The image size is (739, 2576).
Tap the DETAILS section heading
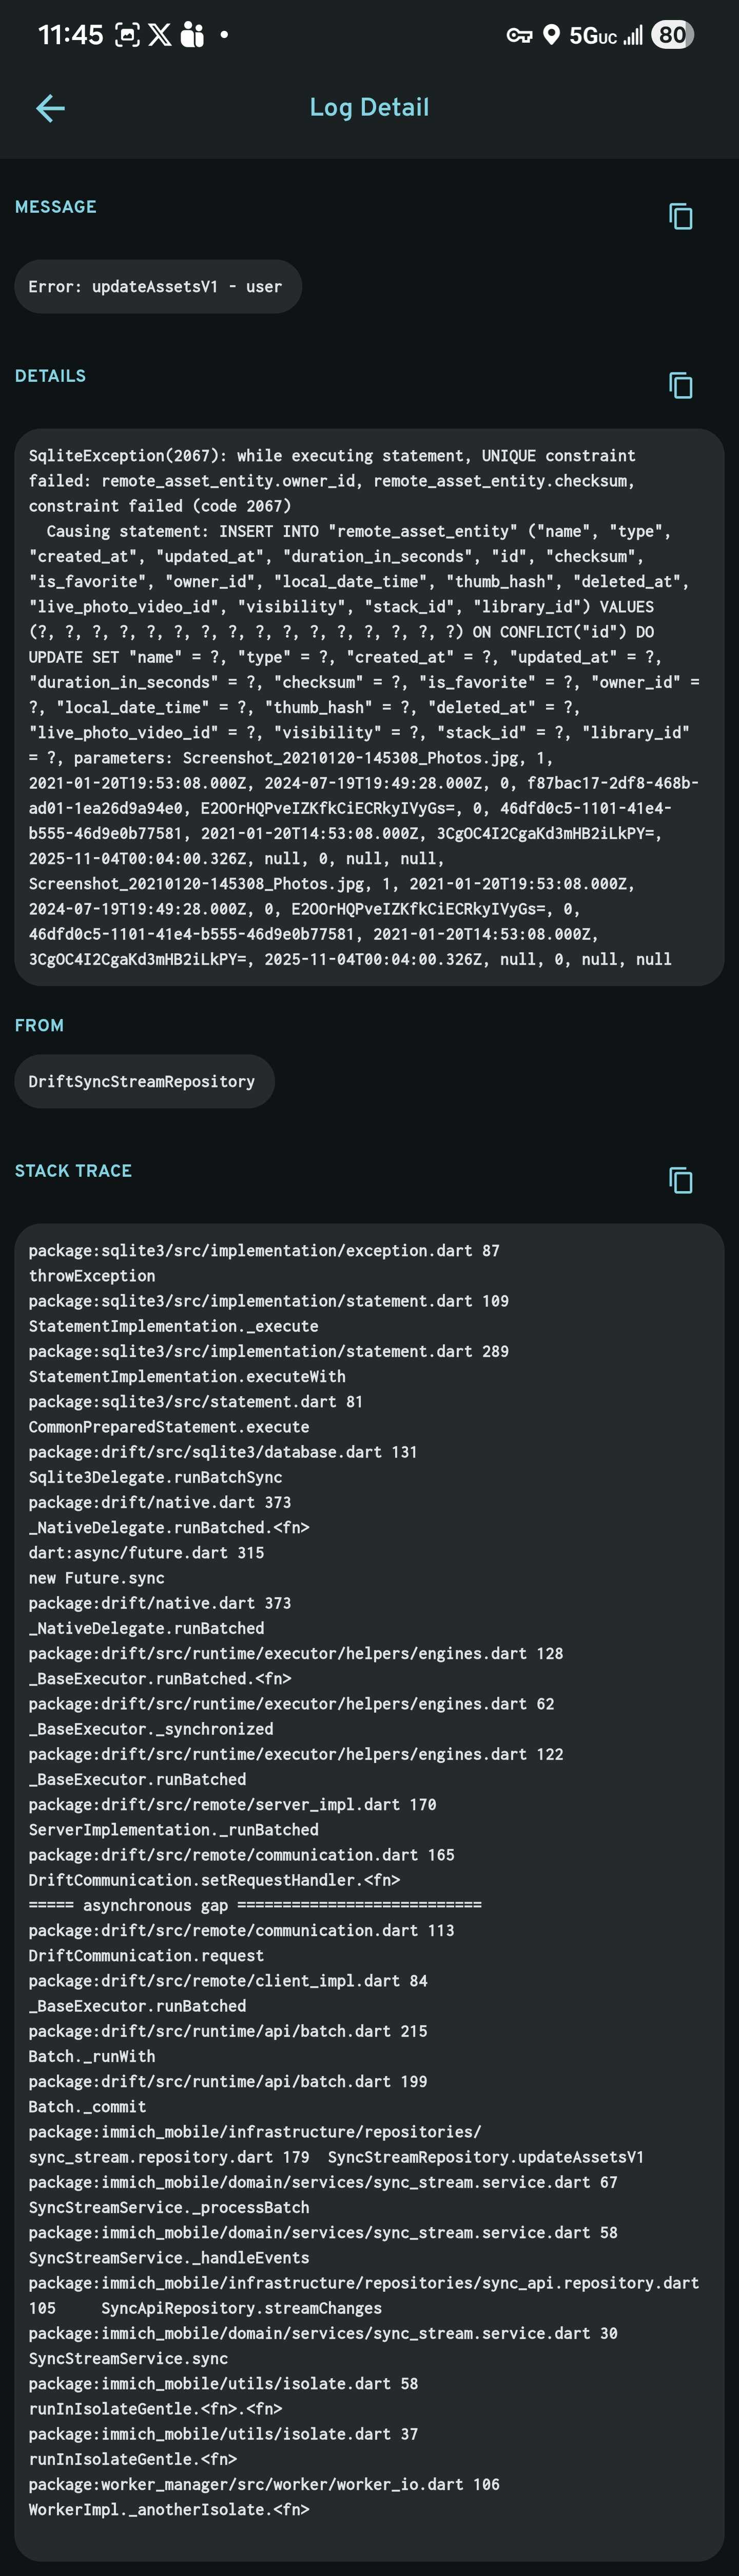click(x=50, y=376)
